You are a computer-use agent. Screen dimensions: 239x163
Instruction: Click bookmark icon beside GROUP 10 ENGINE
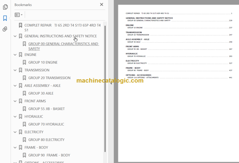(24, 63)
